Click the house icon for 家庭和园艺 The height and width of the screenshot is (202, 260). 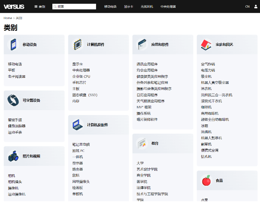(206, 44)
